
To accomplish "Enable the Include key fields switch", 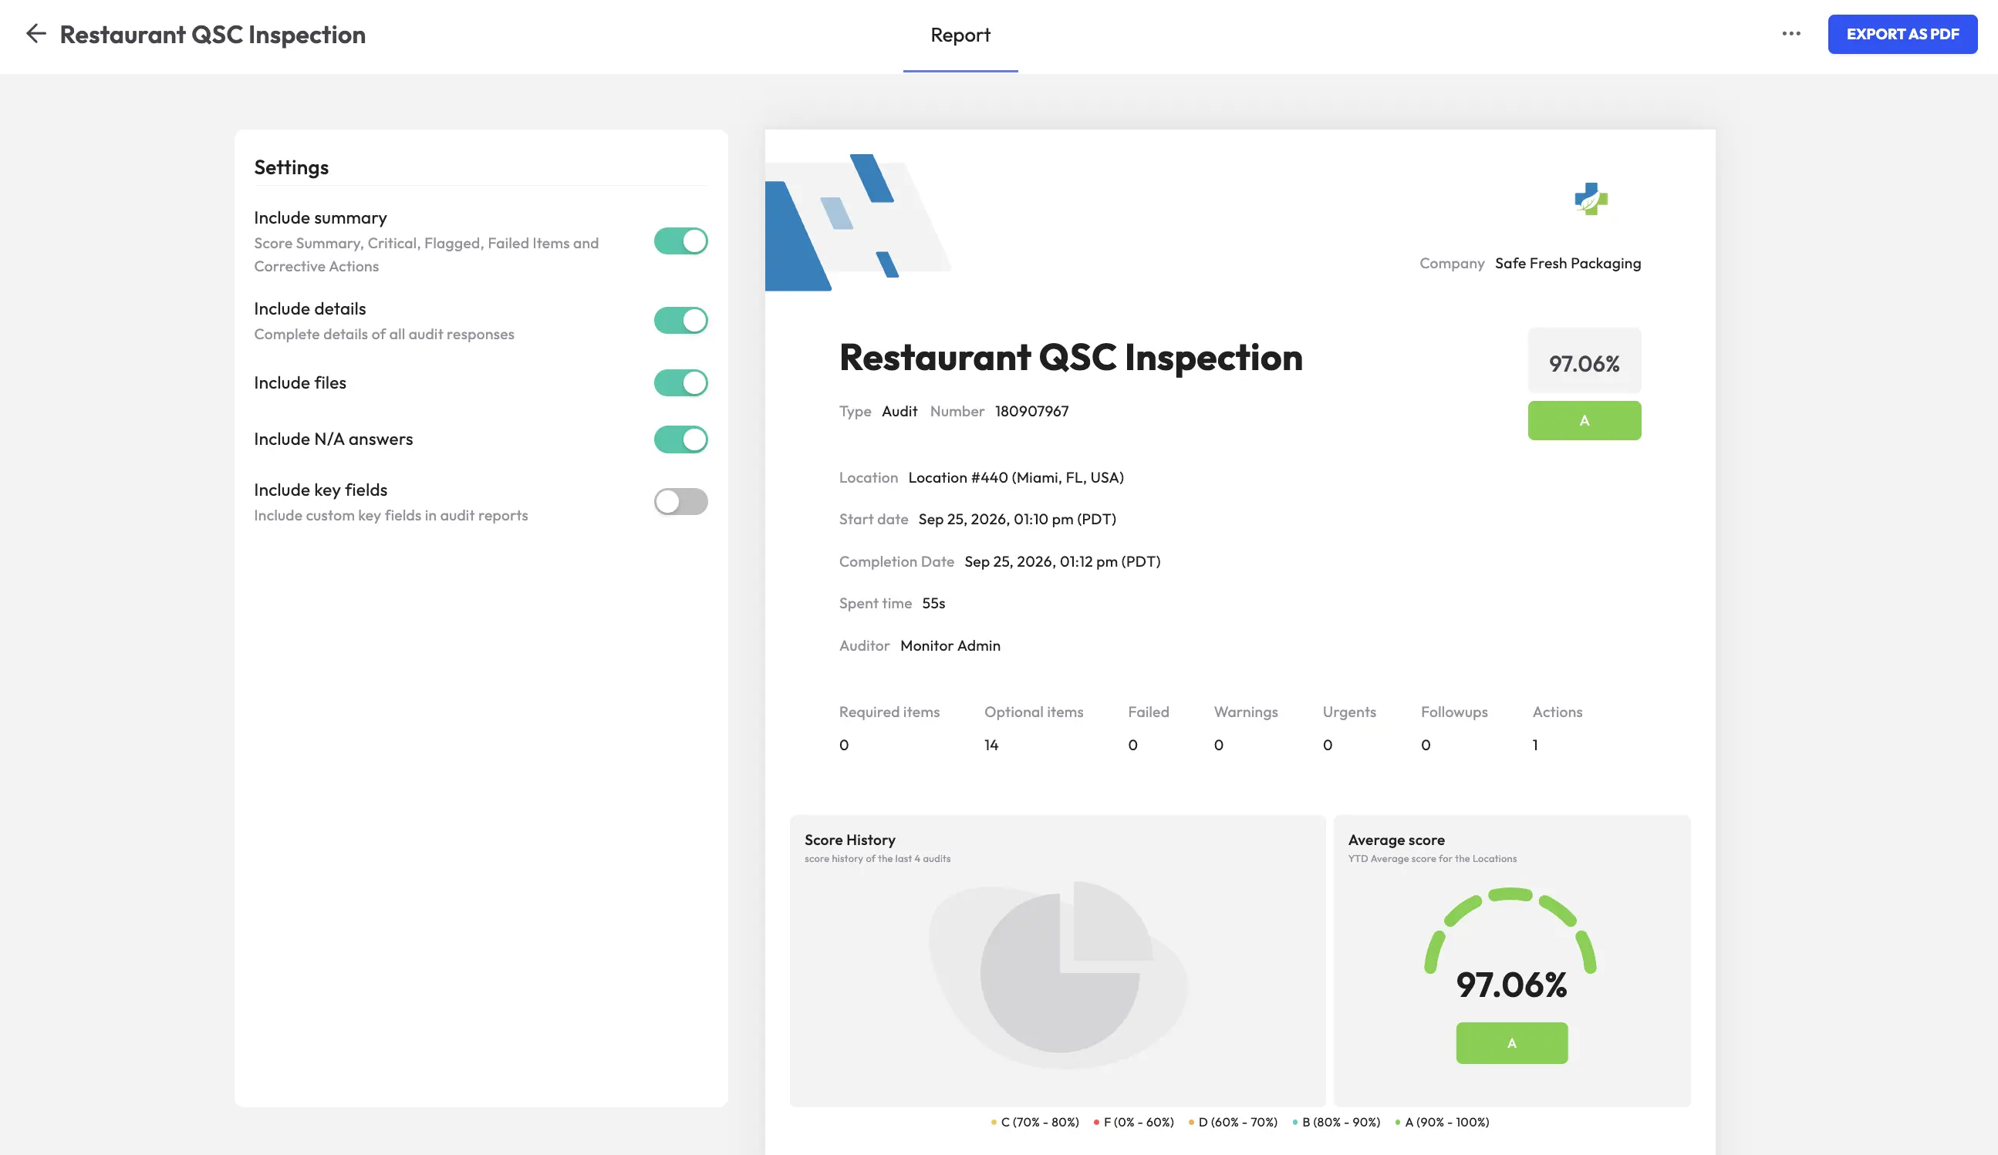I will [680, 501].
